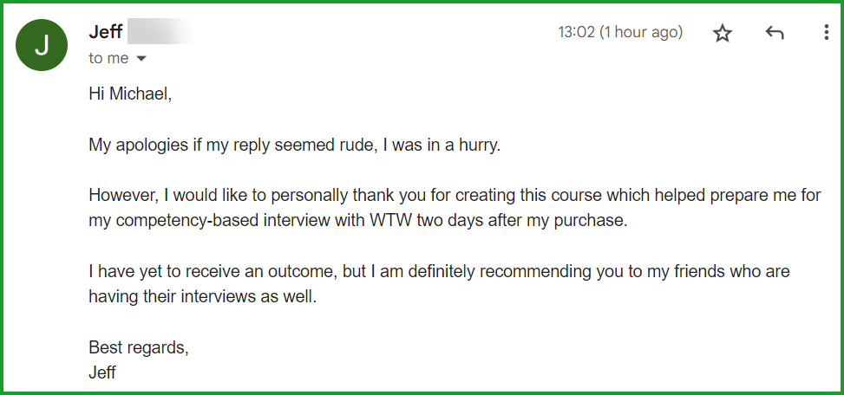Click the line "having their interviews as well."
This screenshot has height=395, width=844.
point(204,296)
